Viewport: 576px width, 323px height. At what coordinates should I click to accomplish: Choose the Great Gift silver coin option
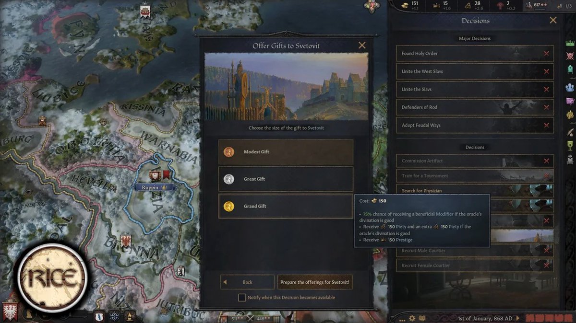click(286, 179)
